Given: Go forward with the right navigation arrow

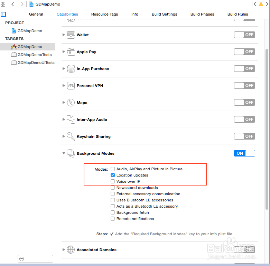Looking at the screenshot, I should pos(22,4).
